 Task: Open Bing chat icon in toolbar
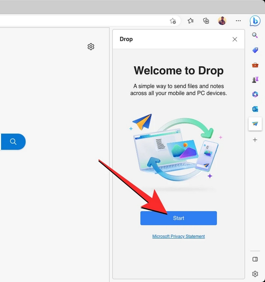coord(255,21)
